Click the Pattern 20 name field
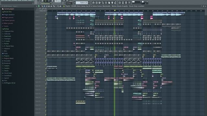Viewport: 207px width, 116px height. click(82, 3)
